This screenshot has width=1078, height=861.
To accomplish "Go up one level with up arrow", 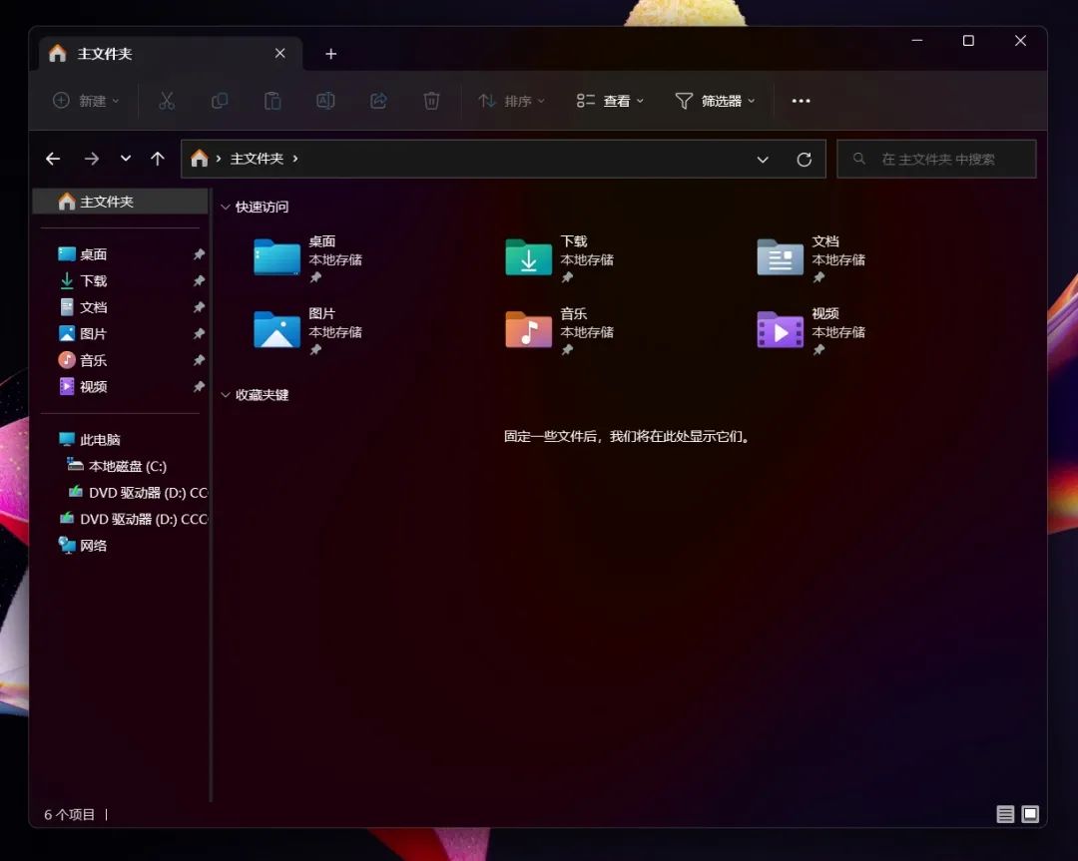I will [158, 159].
